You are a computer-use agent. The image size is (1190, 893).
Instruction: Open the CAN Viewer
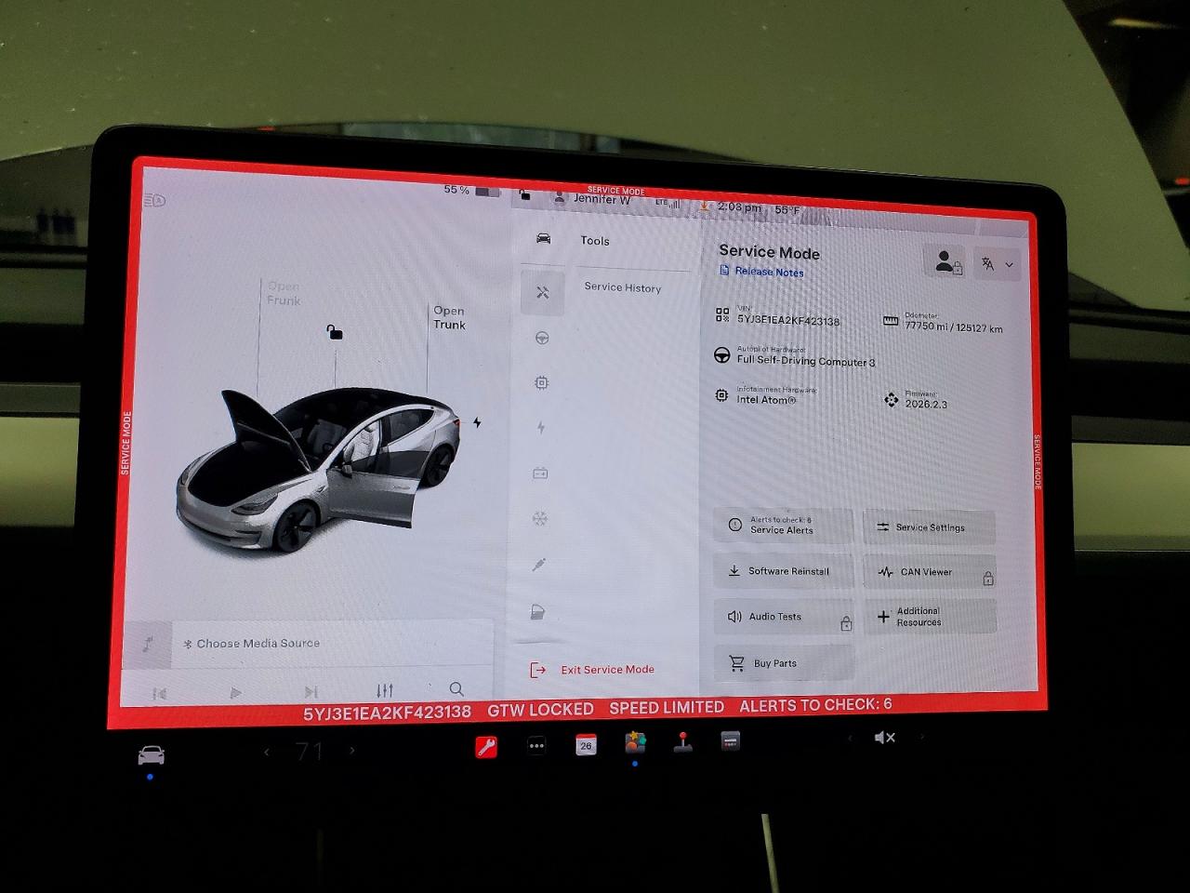pyautogui.click(x=931, y=572)
